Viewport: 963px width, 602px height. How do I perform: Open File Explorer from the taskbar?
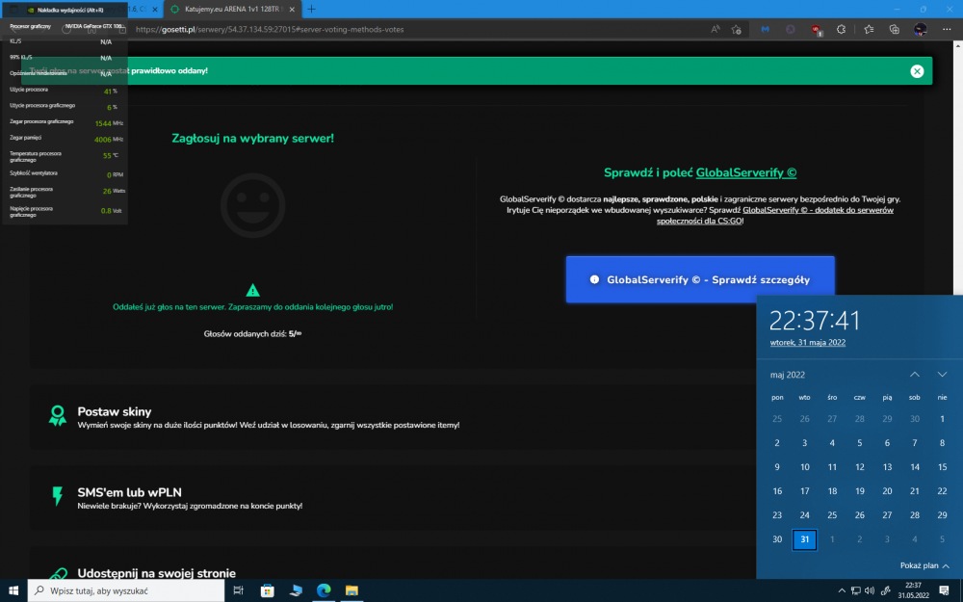tap(351, 590)
